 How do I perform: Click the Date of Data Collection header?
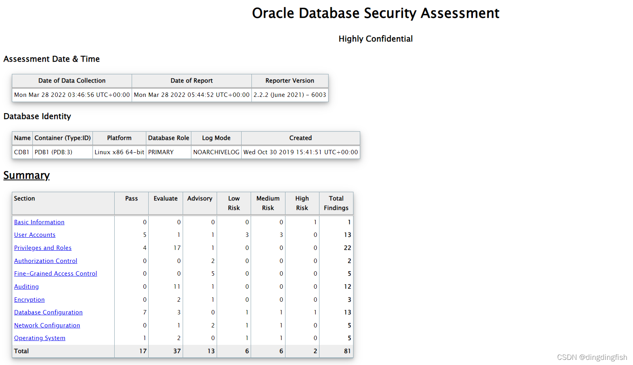point(72,81)
